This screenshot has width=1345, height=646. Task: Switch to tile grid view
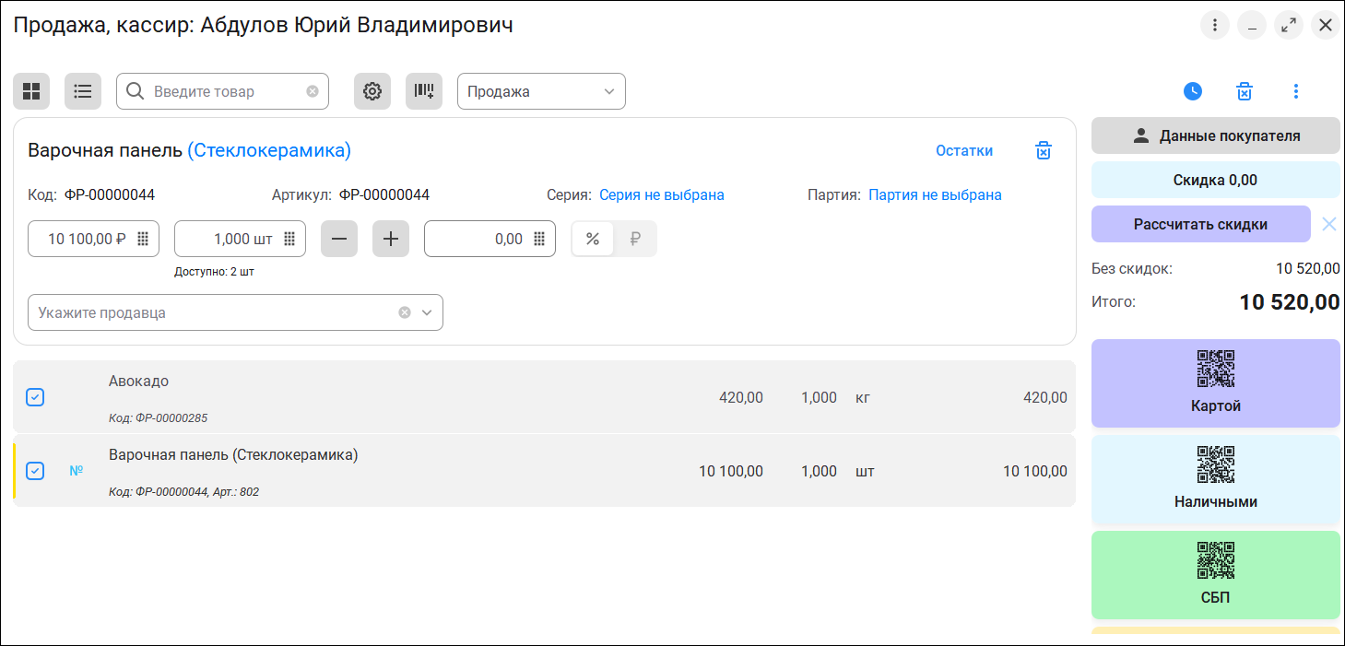(x=31, y=91)
